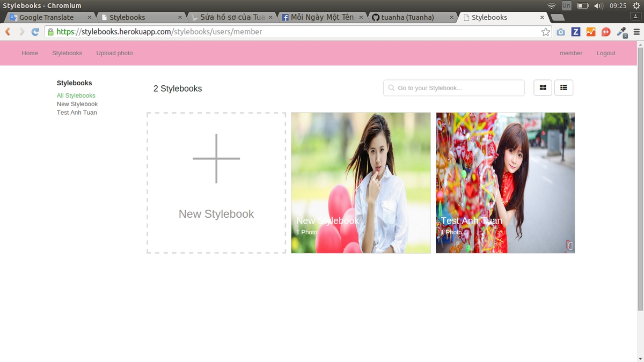
Task: Open the member profile link
Action: [571, 53]
